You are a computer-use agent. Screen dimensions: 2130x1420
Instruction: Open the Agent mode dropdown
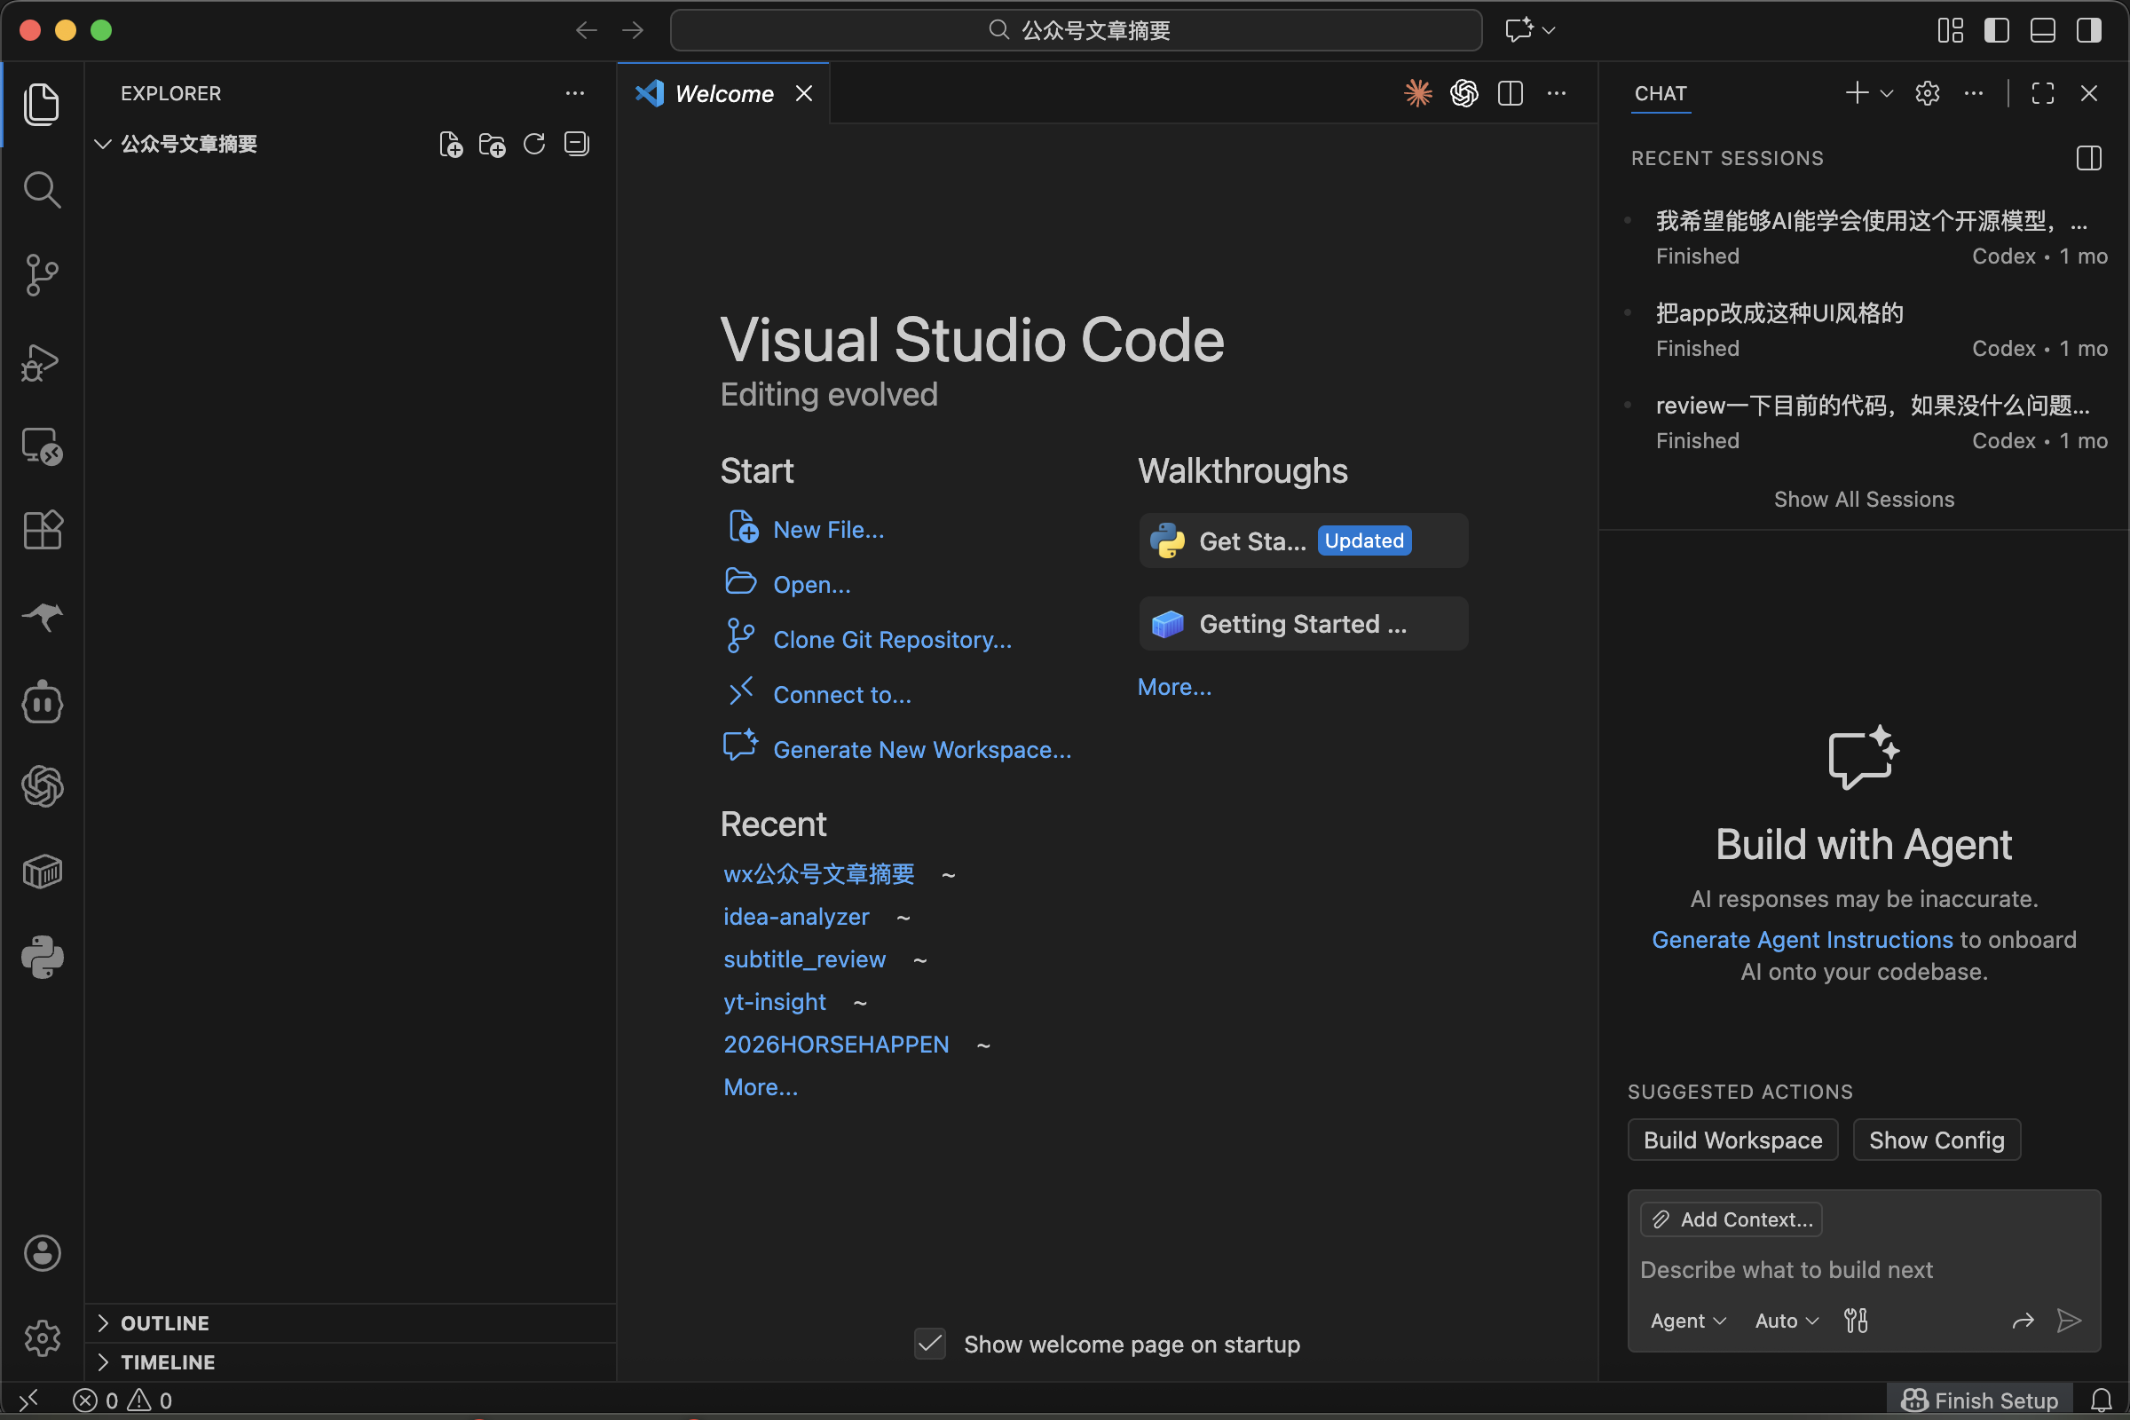[x=1688, y=1321]
